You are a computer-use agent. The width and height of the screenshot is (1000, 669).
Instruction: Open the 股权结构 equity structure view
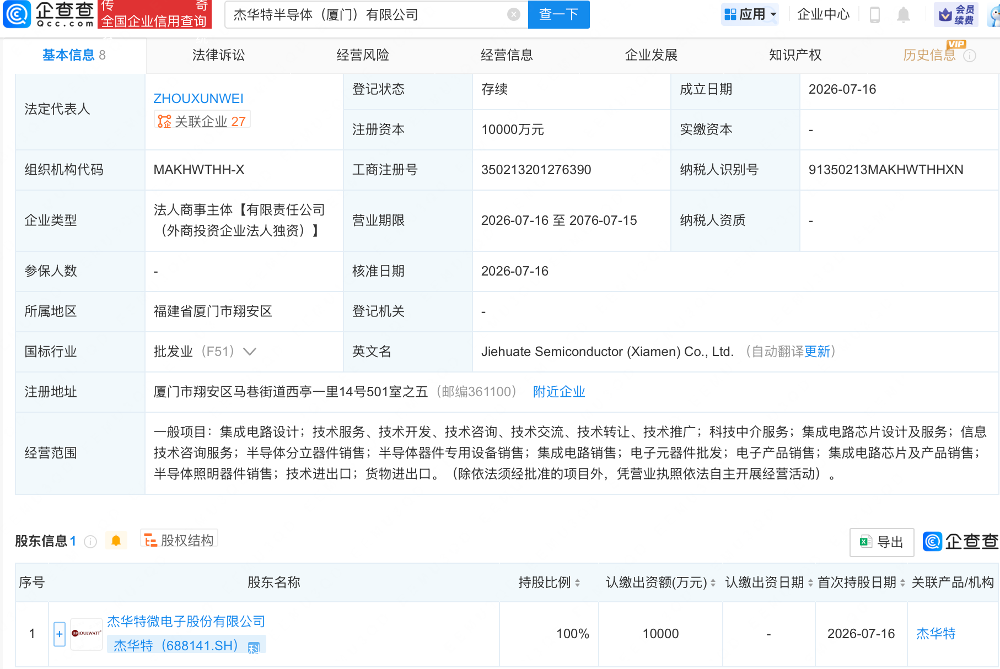[179, 540]
